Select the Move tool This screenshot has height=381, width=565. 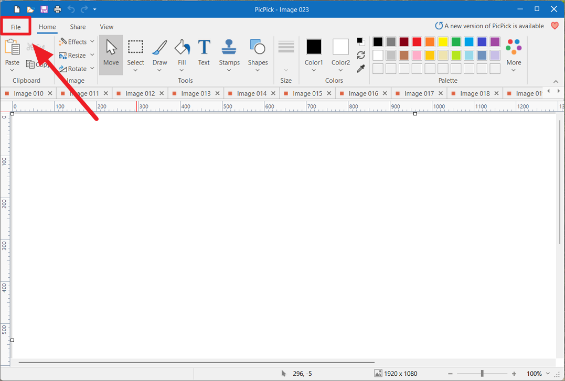point(111,55)
